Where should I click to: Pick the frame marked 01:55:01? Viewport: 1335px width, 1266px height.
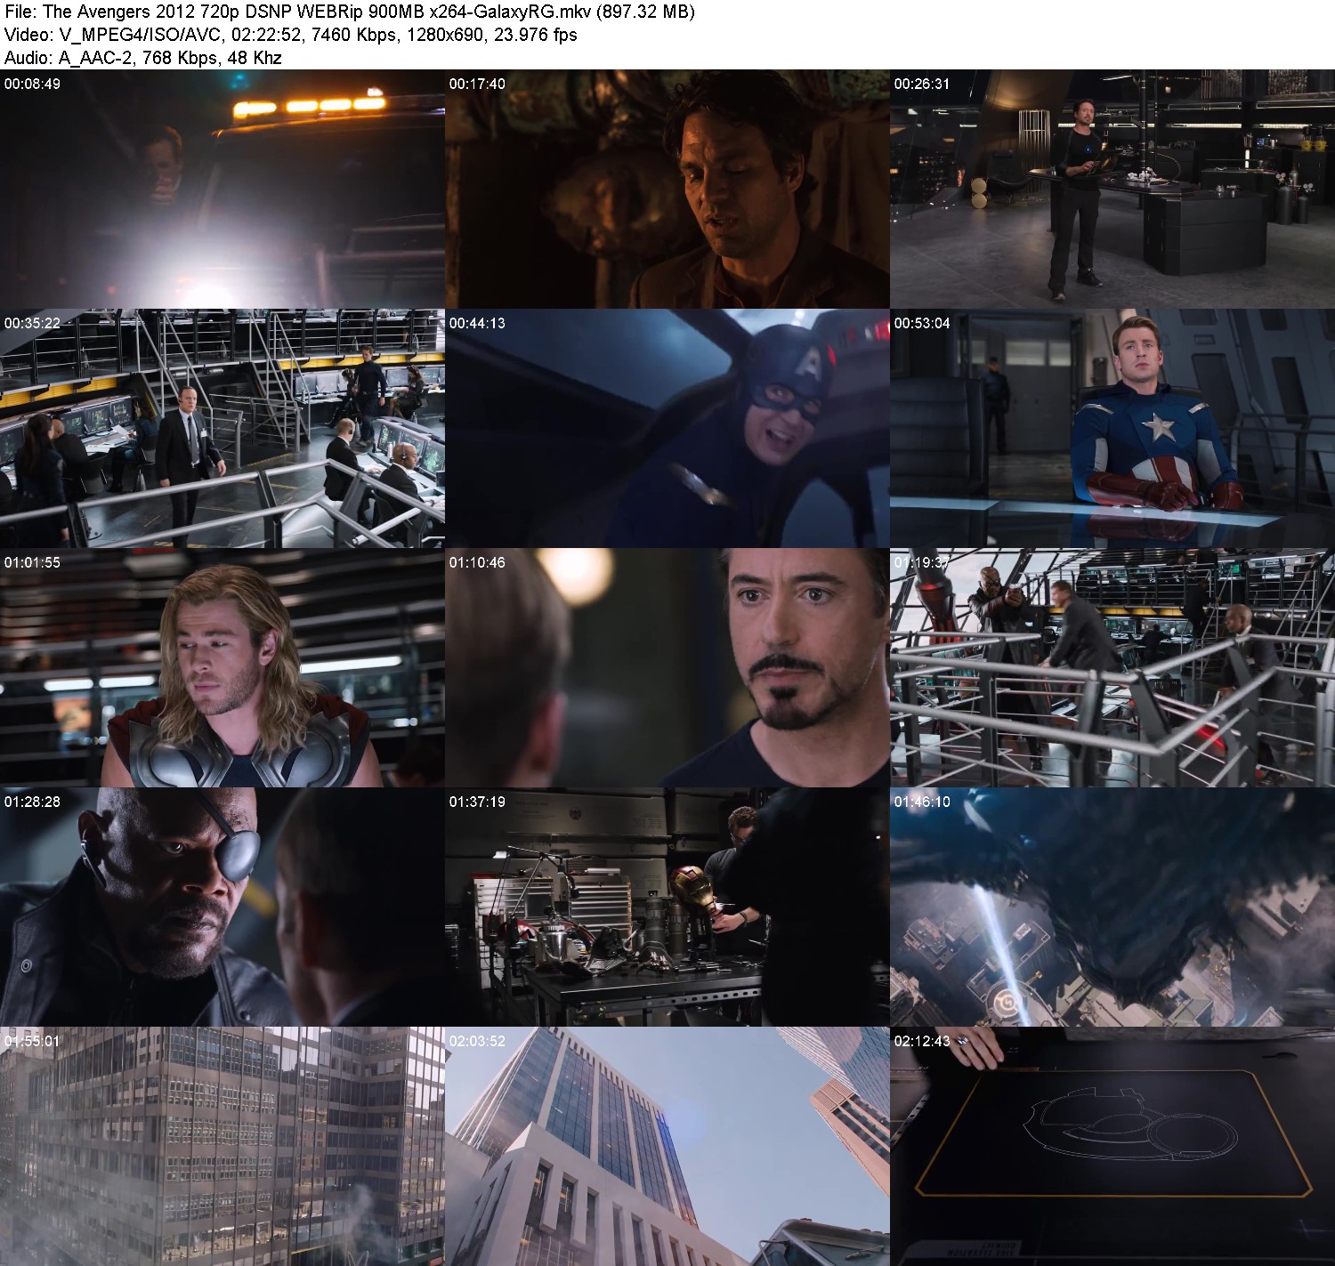point(222,1147)
